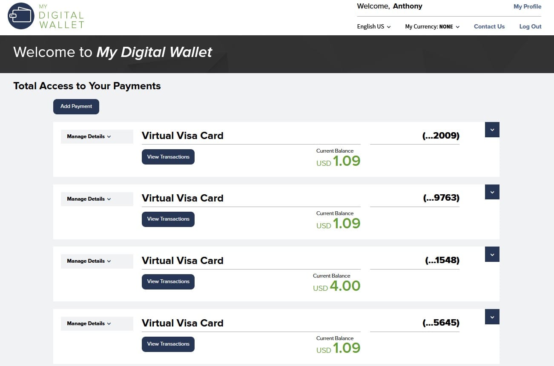
Task: Open Manage Details for card 5645
Action: pyautogui.click(x=89, y=323)
